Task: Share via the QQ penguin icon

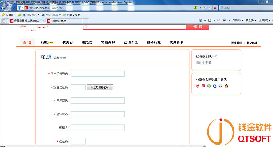Action: [226, 86]
